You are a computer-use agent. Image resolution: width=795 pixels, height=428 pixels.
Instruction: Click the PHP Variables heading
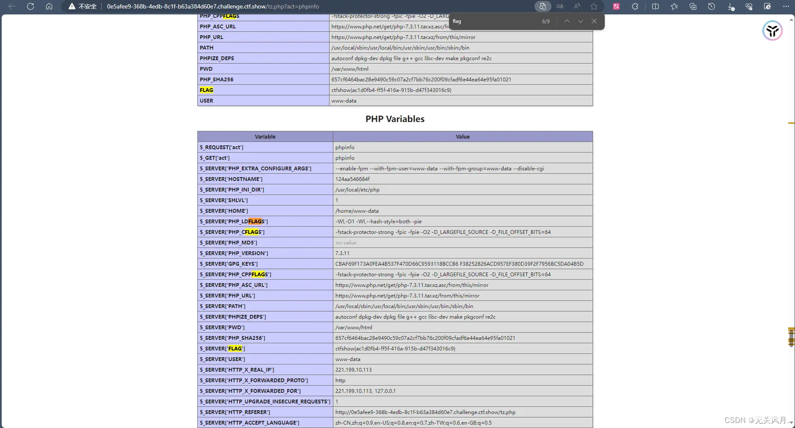[395, 119]
